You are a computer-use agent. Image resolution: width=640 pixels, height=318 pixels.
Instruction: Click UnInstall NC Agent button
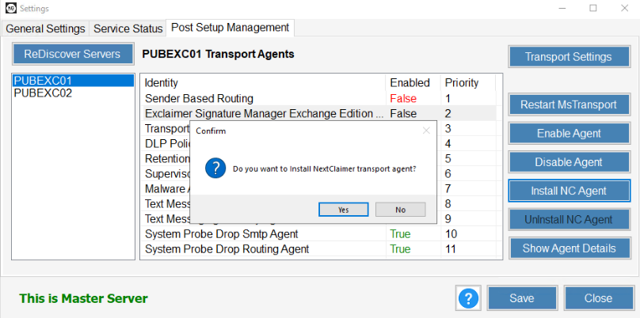(x=568, y=219)
